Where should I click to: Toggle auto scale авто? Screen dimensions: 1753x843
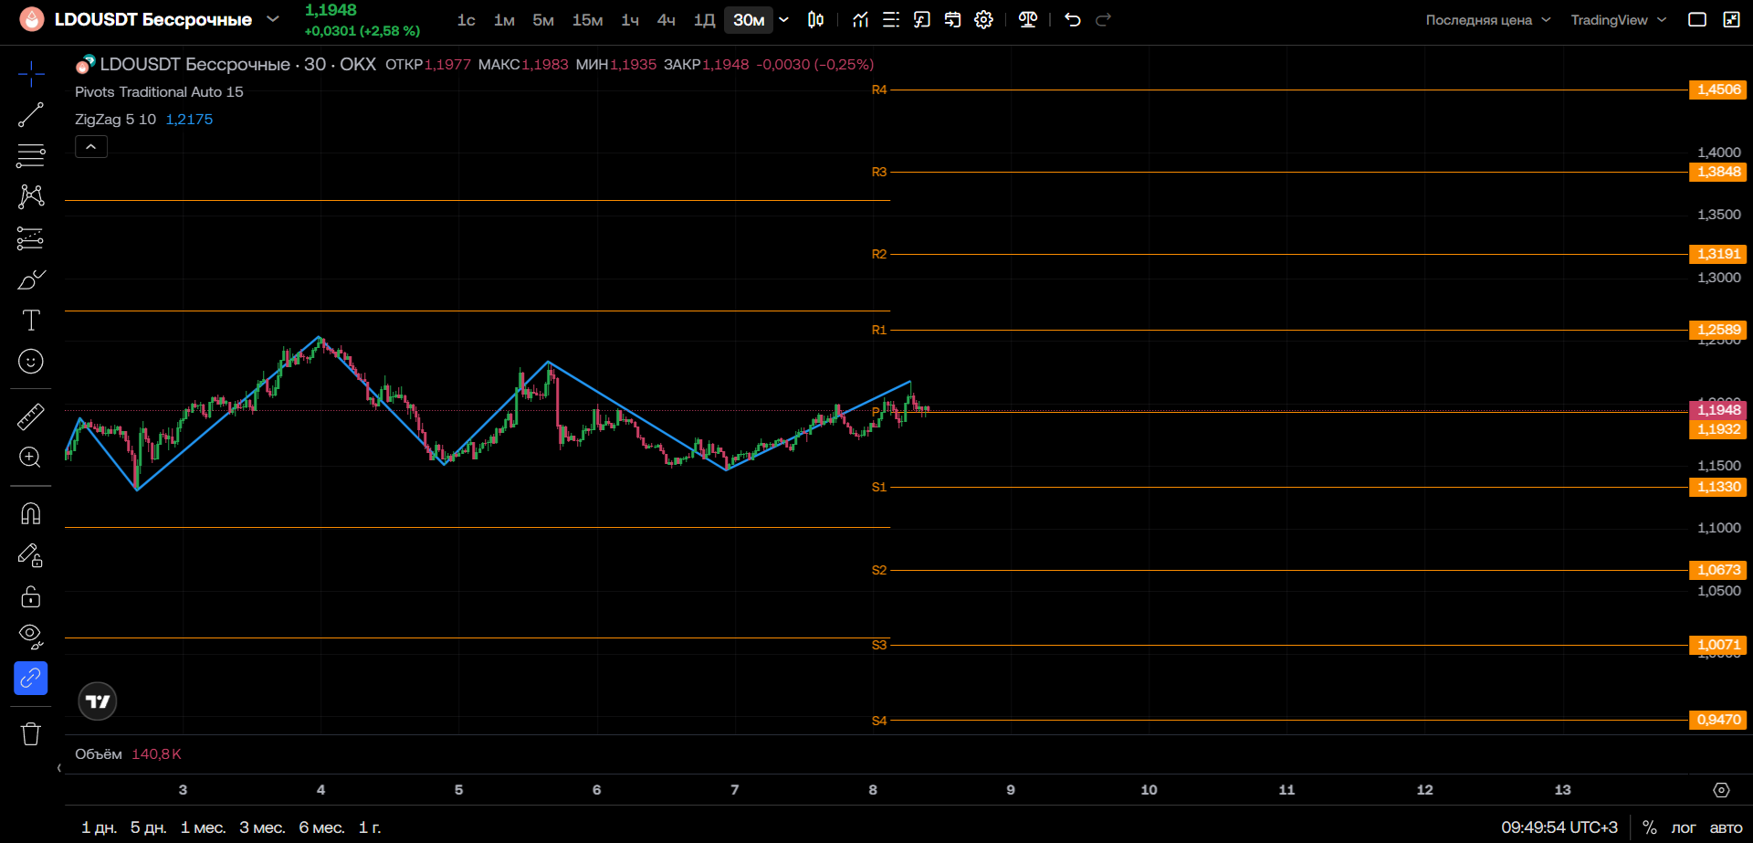[1726, 827]
